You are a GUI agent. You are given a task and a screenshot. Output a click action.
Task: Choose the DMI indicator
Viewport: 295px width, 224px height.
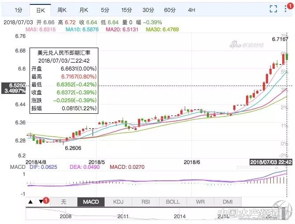pyautogui.click(x=228, y=202)
